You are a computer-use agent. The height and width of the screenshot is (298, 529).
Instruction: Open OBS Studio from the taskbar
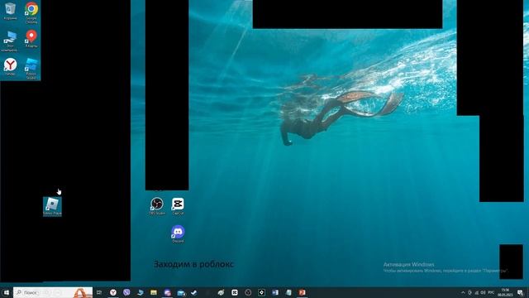(x=248, y=292)
